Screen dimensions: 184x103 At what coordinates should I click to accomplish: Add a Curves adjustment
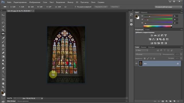[159, 35]
